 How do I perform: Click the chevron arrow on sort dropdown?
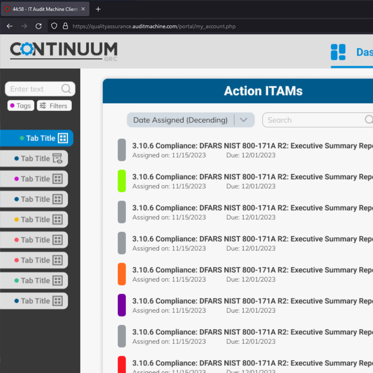244,120
